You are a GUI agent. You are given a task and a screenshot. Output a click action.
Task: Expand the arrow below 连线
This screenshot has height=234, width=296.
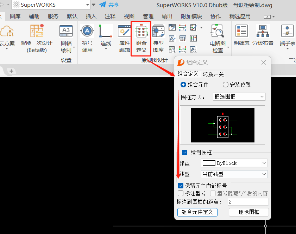(x=106, y=49)
